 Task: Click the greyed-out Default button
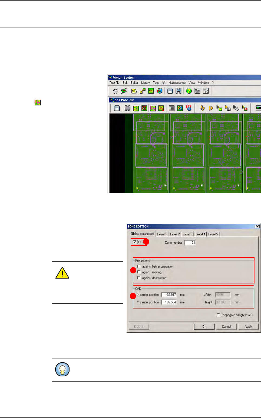[x=139, y=326]
